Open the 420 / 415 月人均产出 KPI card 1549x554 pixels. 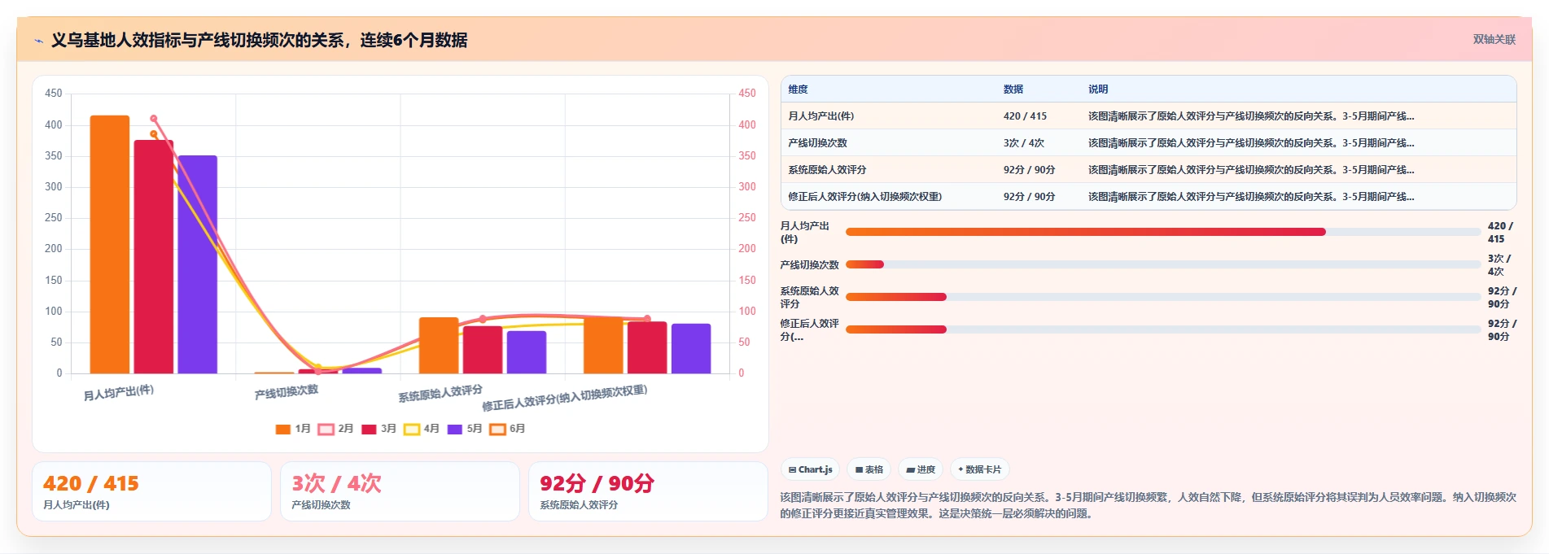[x=151, y=491]
